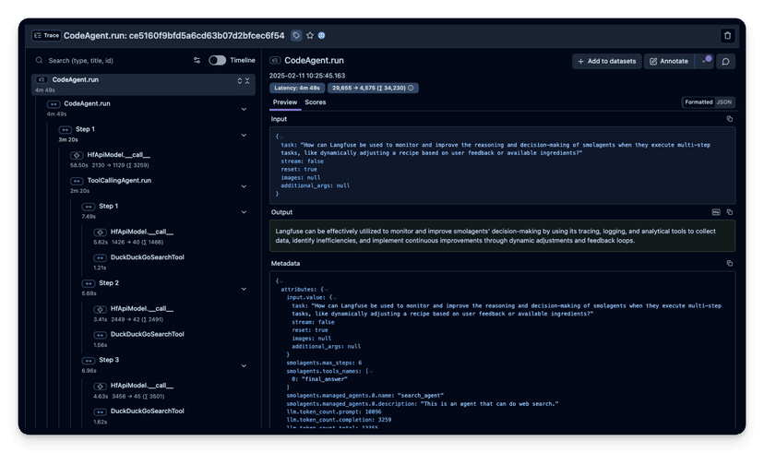Click token count badge 29,655 → 4,575
764x453 pixels.
pyautogui.click(x=373, y=89)
